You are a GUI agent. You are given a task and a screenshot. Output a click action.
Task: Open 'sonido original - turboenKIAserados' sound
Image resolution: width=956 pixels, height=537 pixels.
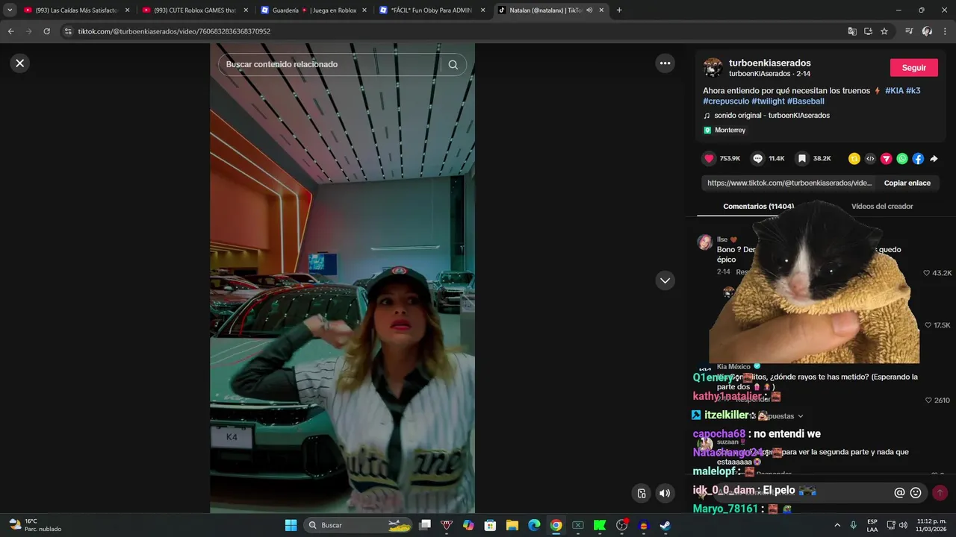tap(772, 116)
